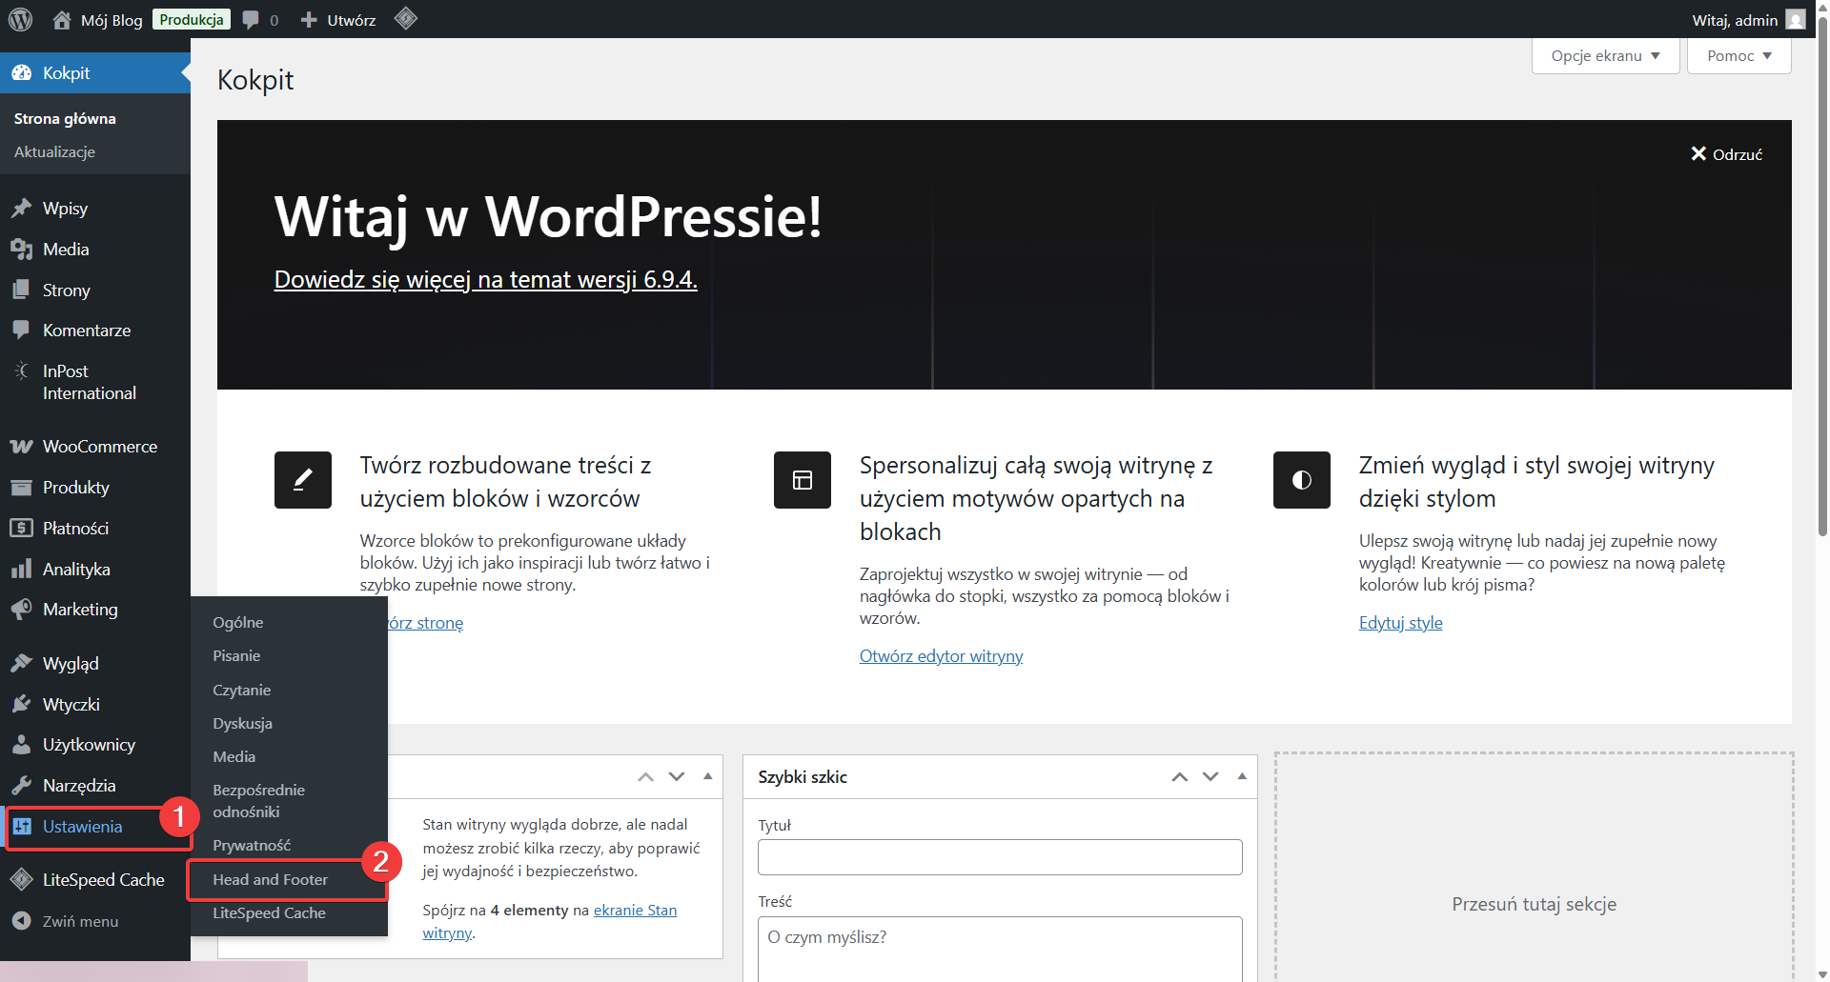Click the Media library icon in sidebar
This screenshot has width=1830, height=982.
click(x=21, y=250)
